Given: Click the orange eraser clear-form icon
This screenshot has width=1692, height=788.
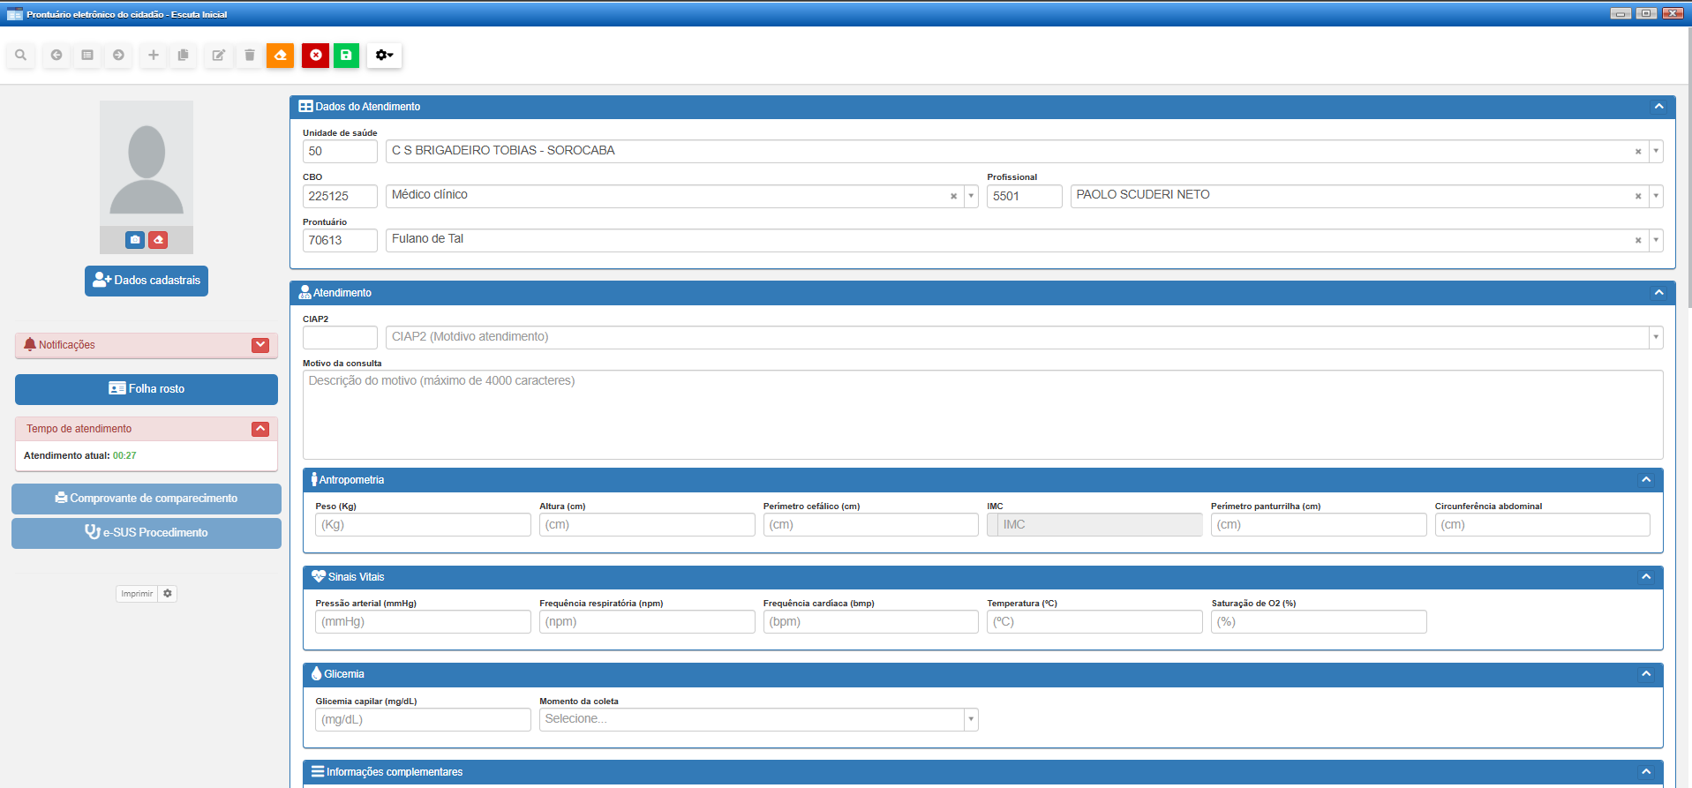Looking at the screenshot, I should (x=280, y=56).
